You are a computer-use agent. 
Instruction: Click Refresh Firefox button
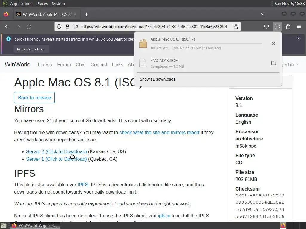tap(31, 49)
